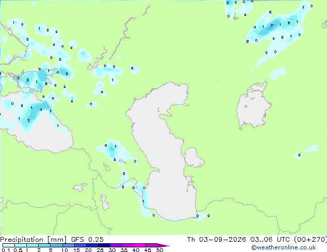The image size is (327, 252).
Task: Select the 5 mm legend color swatch
Action: [56, 245]
